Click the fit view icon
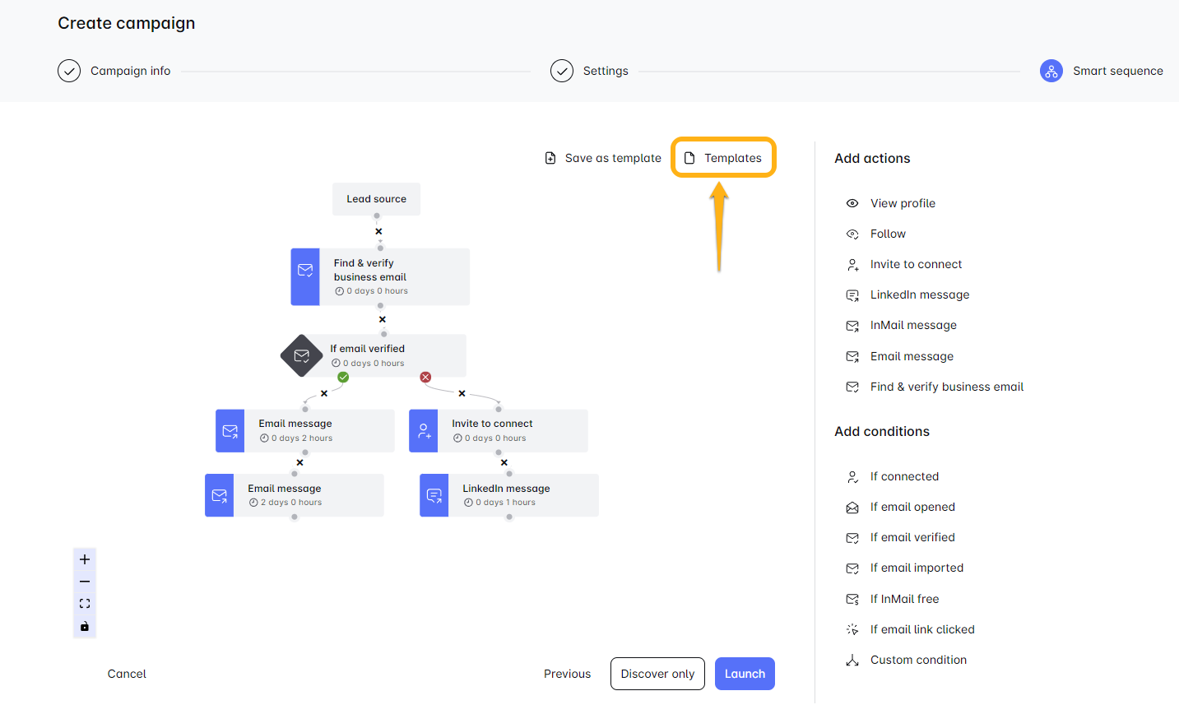This screenshot has width=1179, height=728. 85,604
